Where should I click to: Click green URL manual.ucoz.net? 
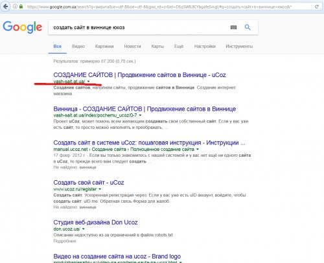click(71, 149)
